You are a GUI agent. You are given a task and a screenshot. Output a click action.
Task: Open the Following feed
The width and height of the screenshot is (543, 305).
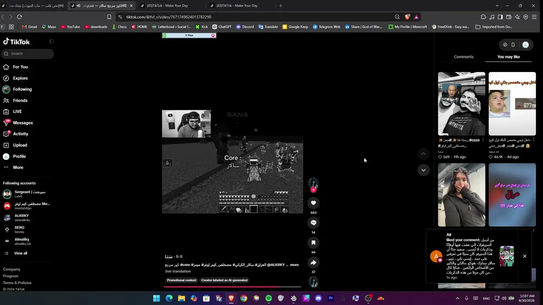[22, 89]
